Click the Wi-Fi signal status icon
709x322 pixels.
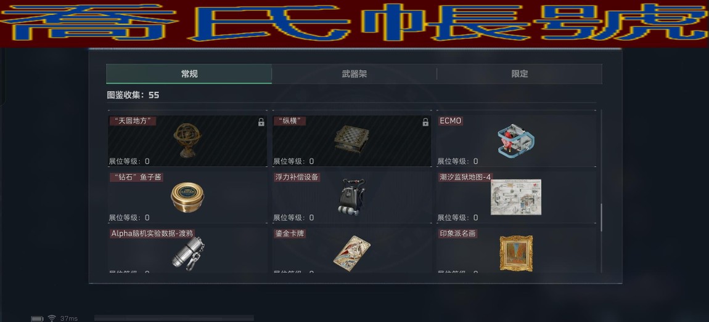point(52,318)
